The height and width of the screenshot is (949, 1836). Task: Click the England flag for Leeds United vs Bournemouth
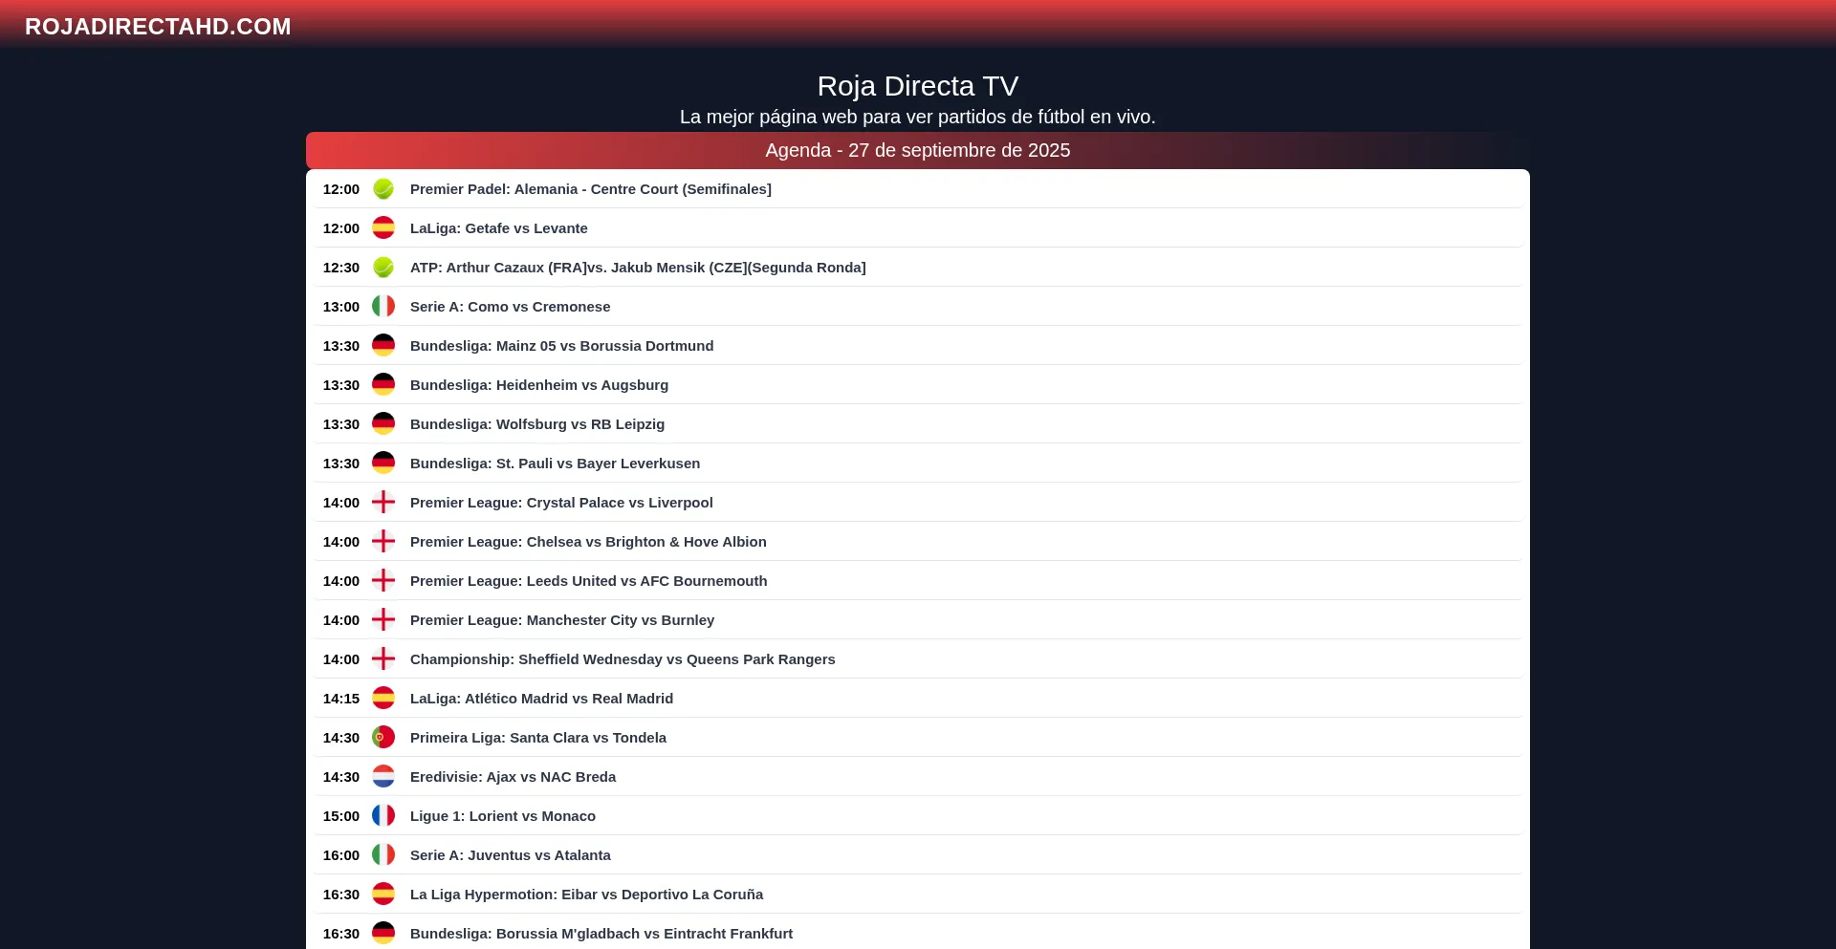coord(383,581)
